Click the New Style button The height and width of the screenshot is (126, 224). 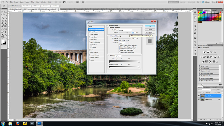150,33
